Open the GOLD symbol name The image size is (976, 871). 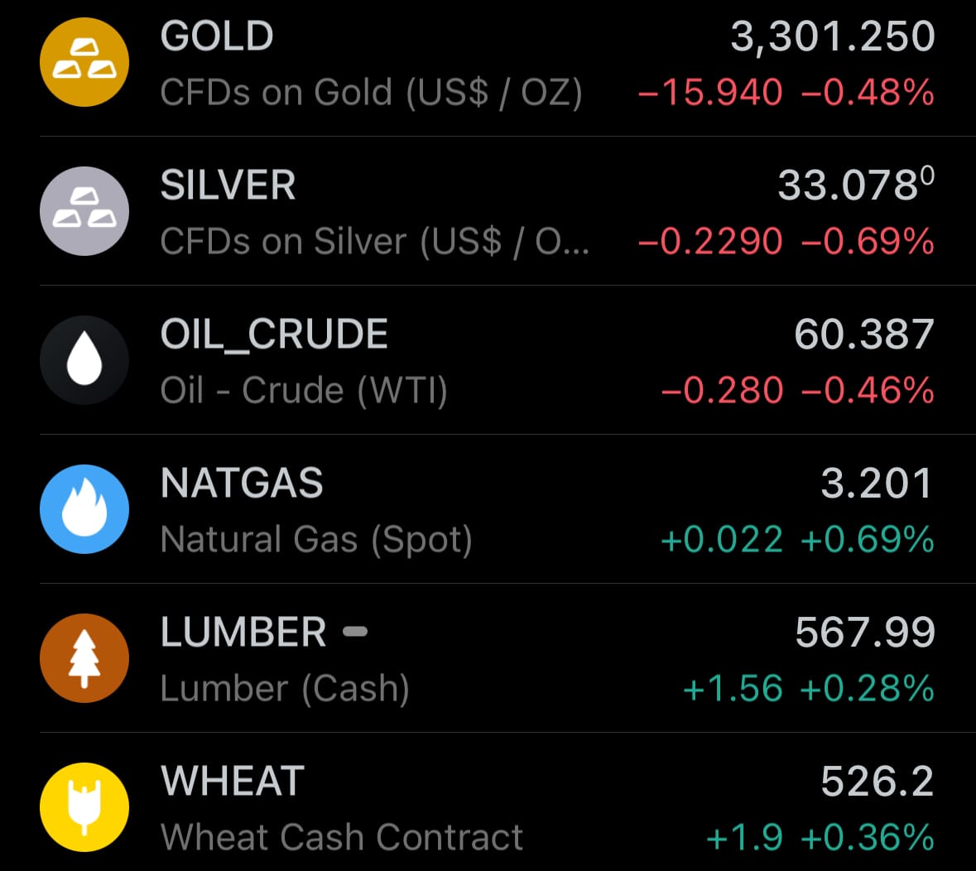tap(217, 36)
